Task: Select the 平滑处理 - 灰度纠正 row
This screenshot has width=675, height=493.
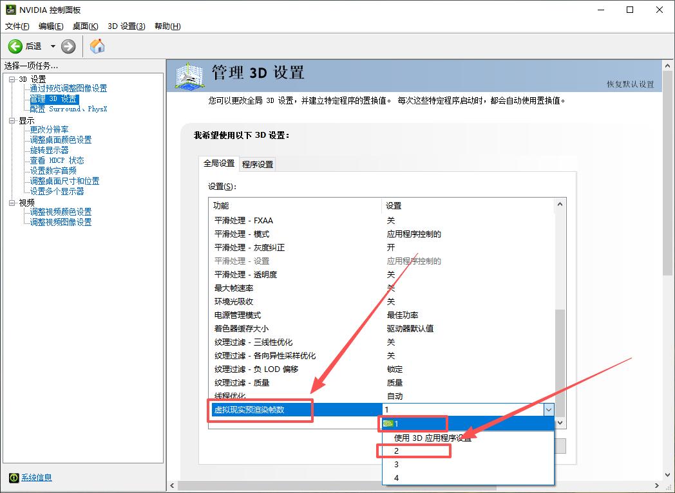Action: 381,247
